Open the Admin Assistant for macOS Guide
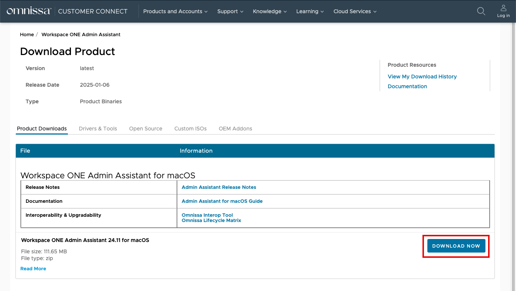The width and height of the screenshot is (516, 291). coord(222,201)
